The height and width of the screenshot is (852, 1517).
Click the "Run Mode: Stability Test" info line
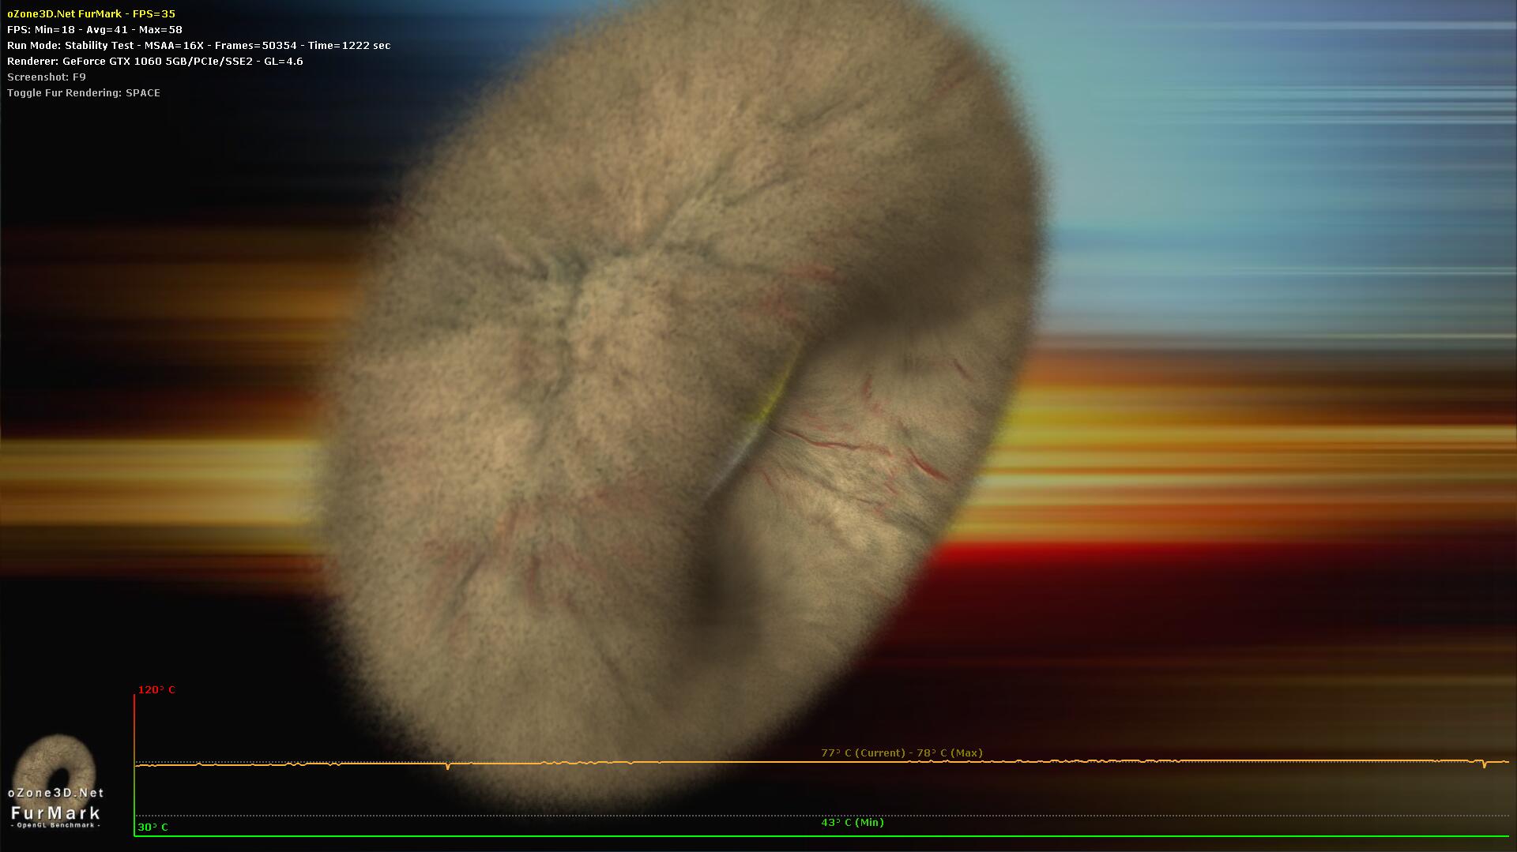click(x=198, y=45)
